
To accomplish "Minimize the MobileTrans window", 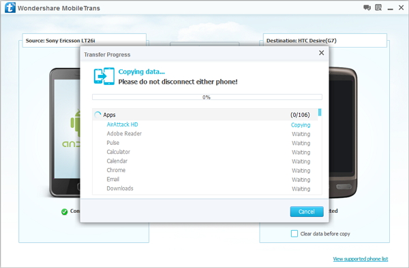I will pyautogui.click(x=390, y=8).
